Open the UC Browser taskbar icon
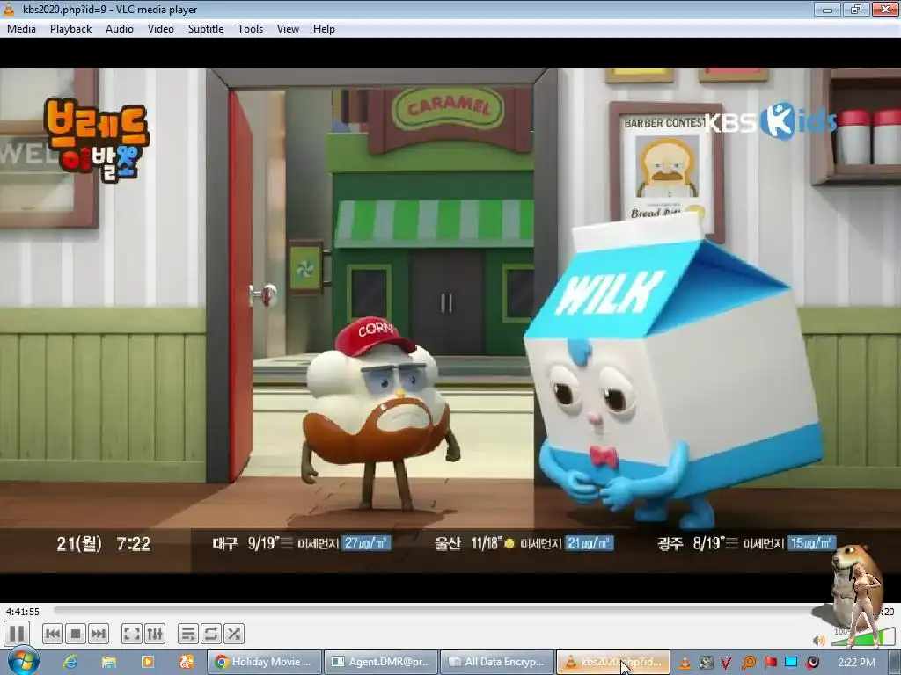The image size is (901, 675). pos(187,663)
